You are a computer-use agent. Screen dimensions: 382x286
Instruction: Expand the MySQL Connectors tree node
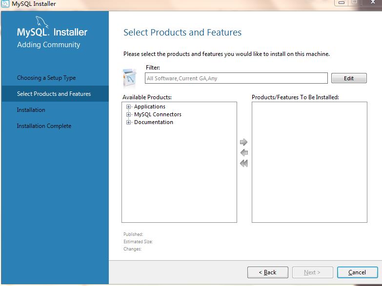point(128,114)
